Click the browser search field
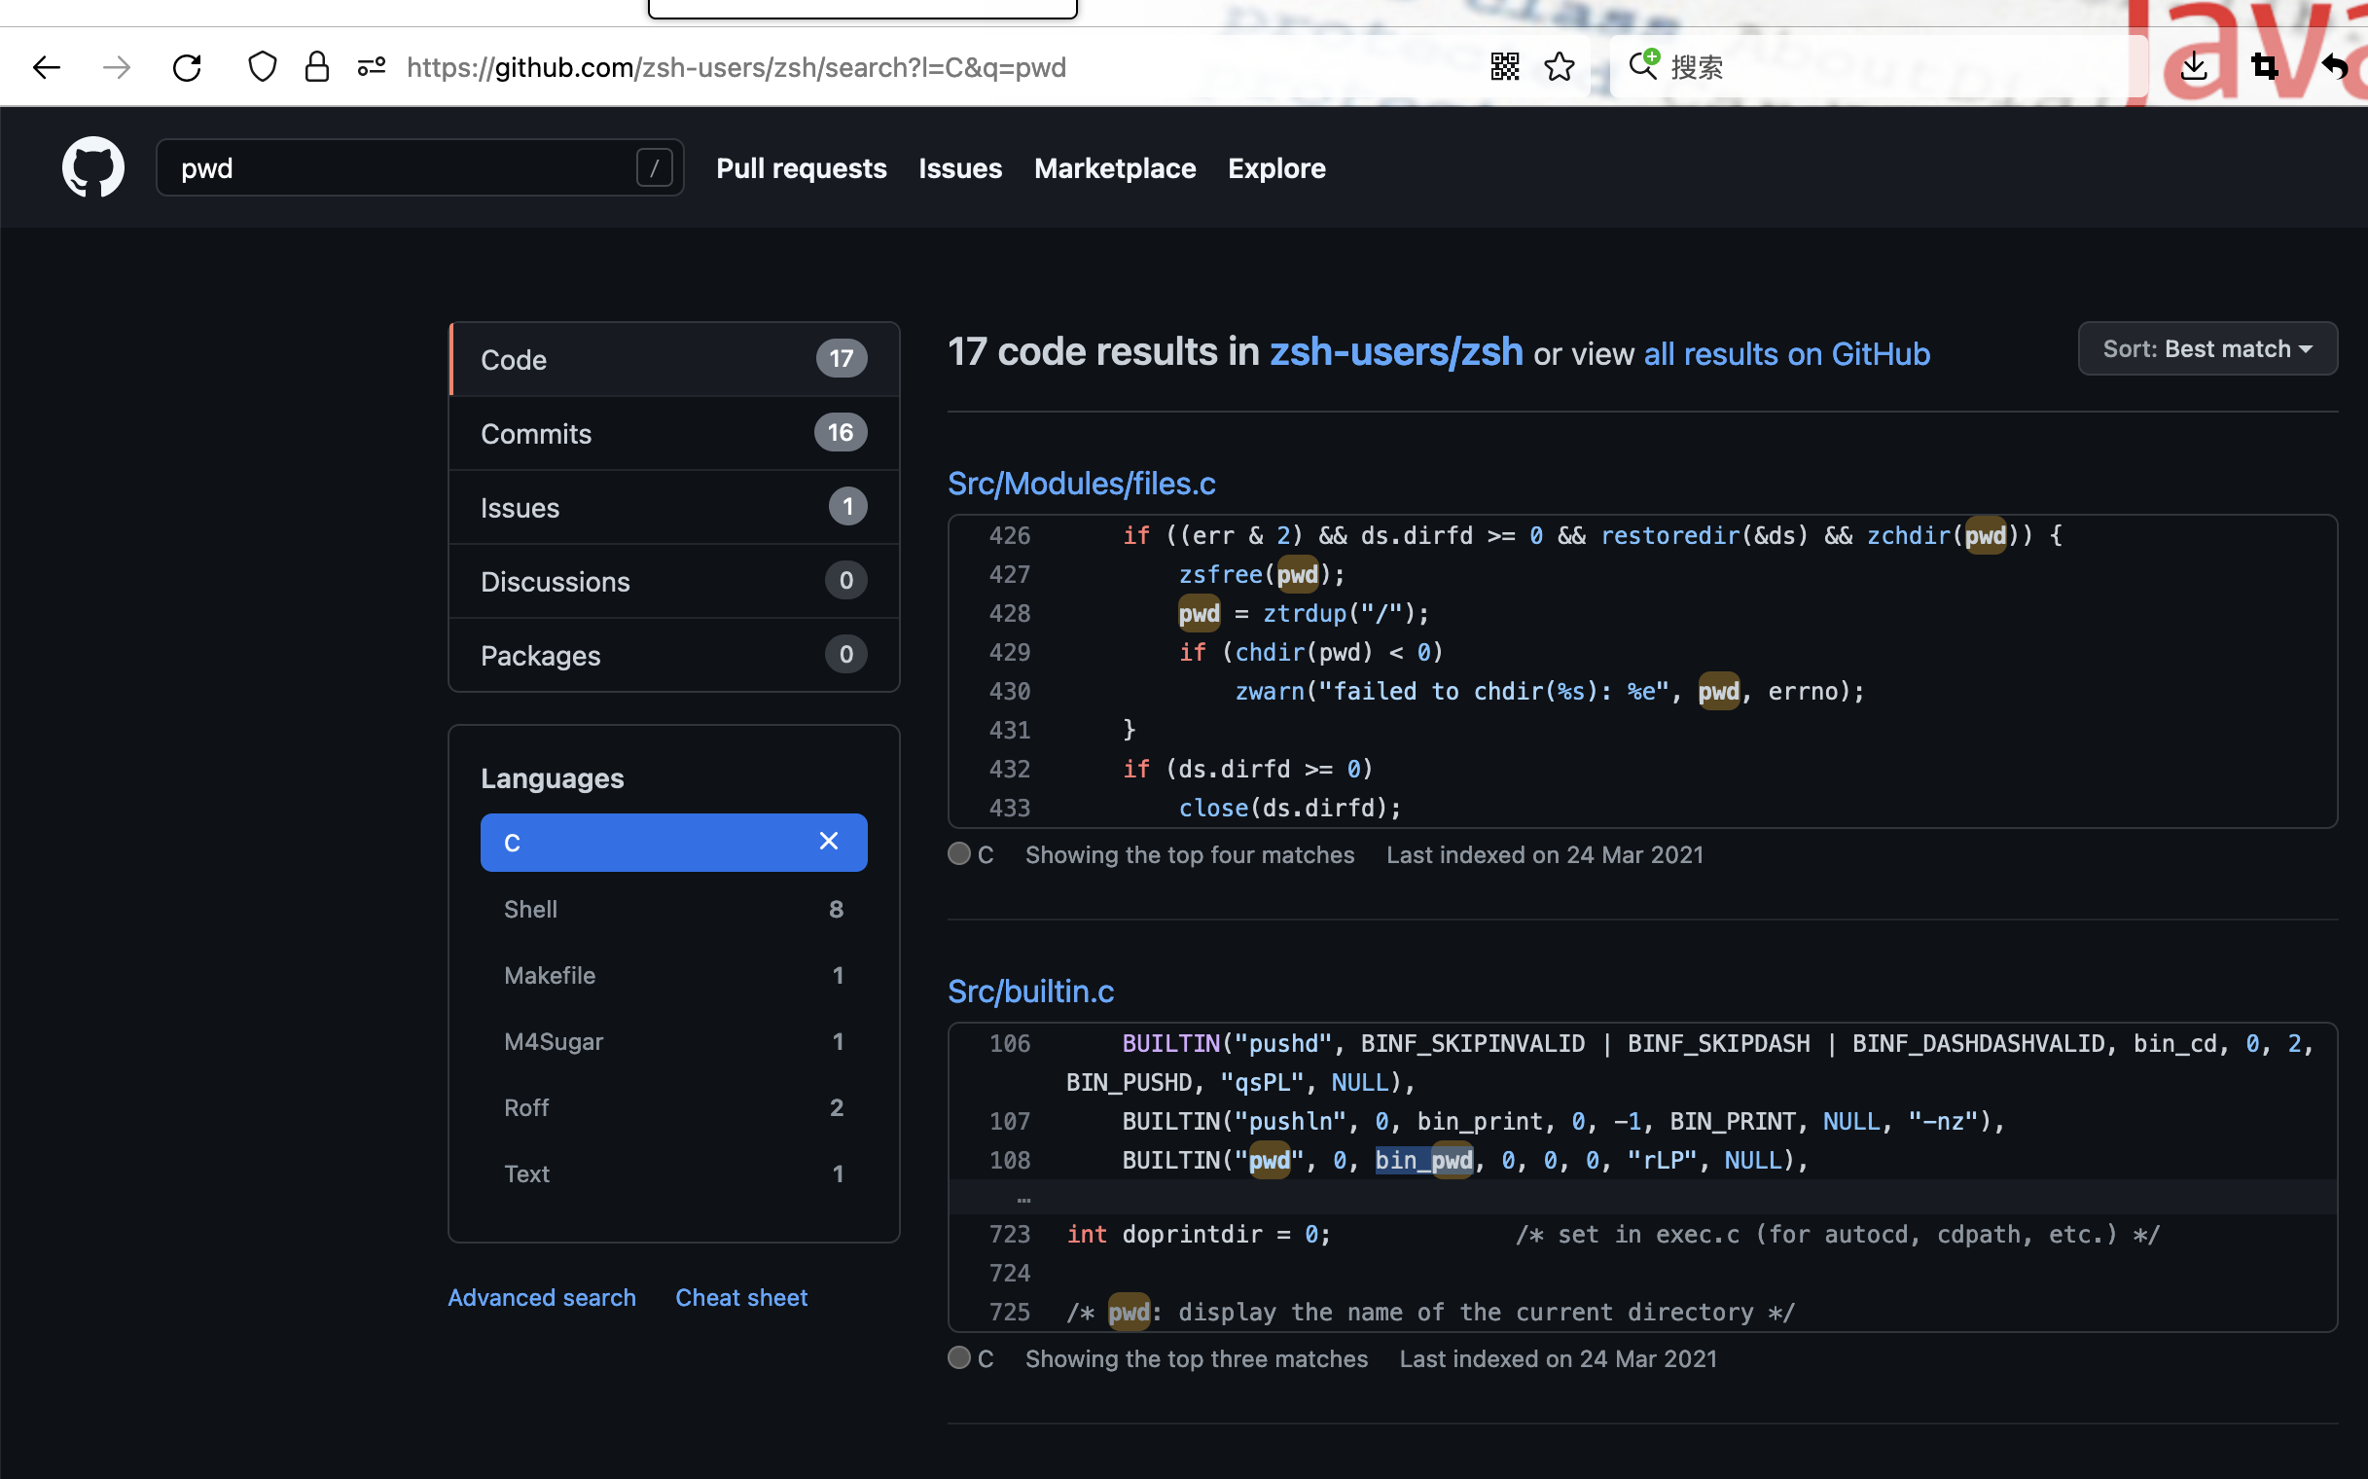 [1878, 67]
